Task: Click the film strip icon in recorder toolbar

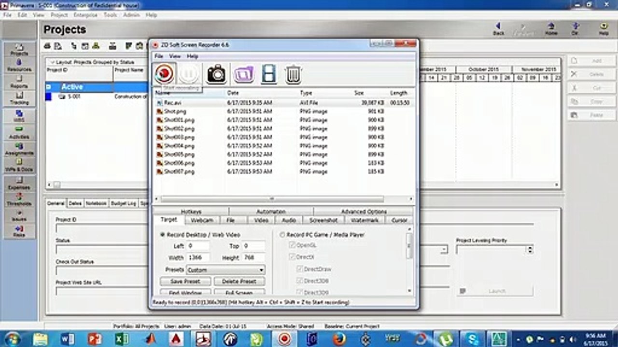Action: pos(269,74)
